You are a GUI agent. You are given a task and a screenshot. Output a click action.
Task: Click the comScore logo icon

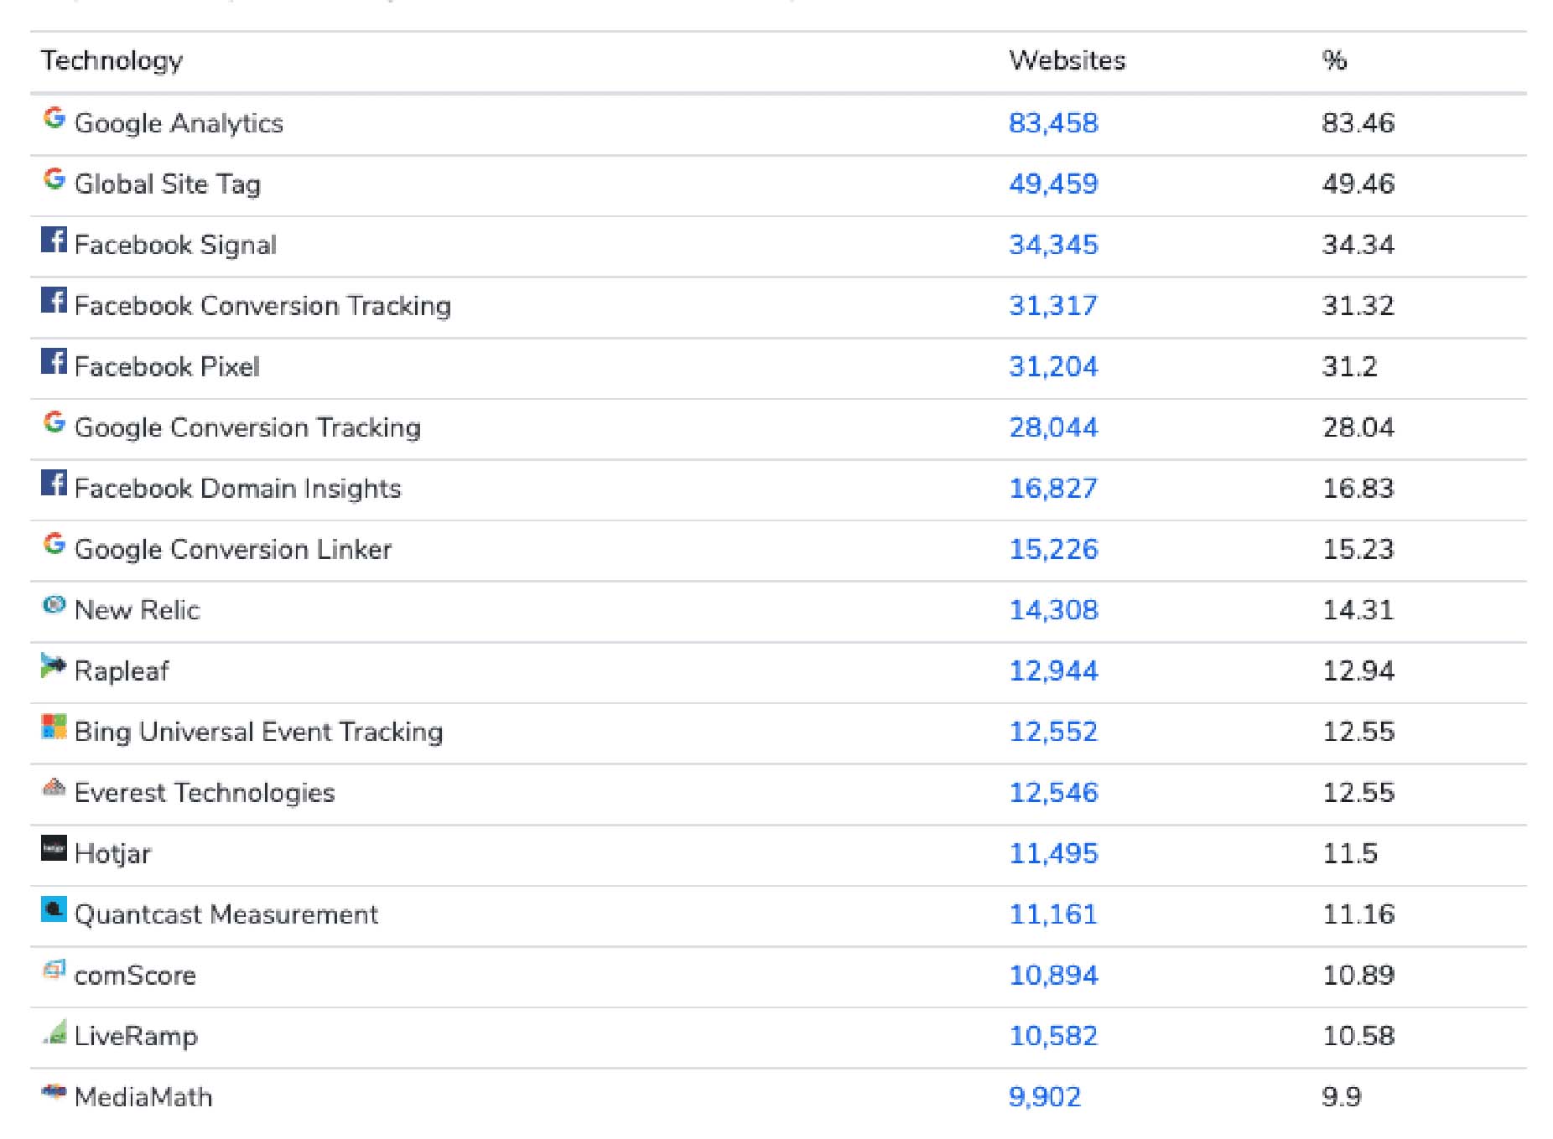pyautogui.click(x=55, y=971)
